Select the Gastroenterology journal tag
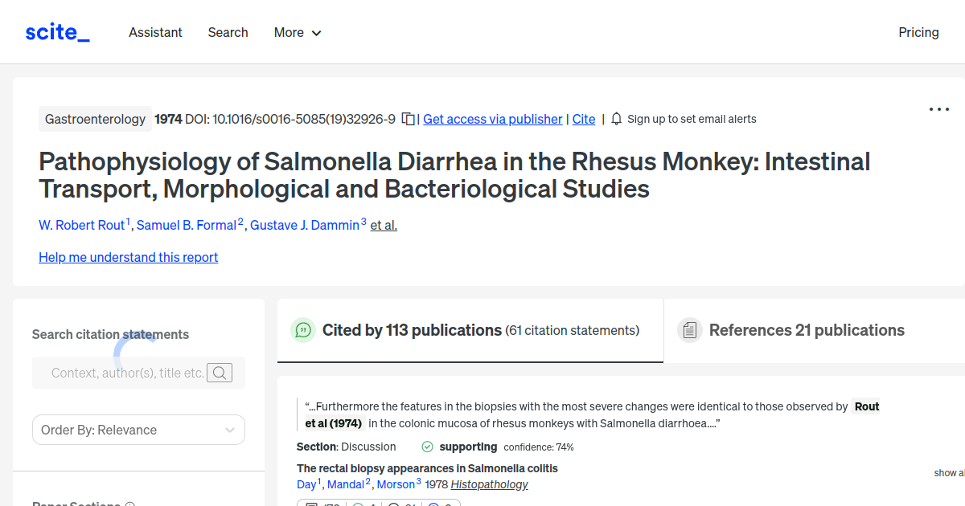965x506 pixels. click(x=95, y=118)
